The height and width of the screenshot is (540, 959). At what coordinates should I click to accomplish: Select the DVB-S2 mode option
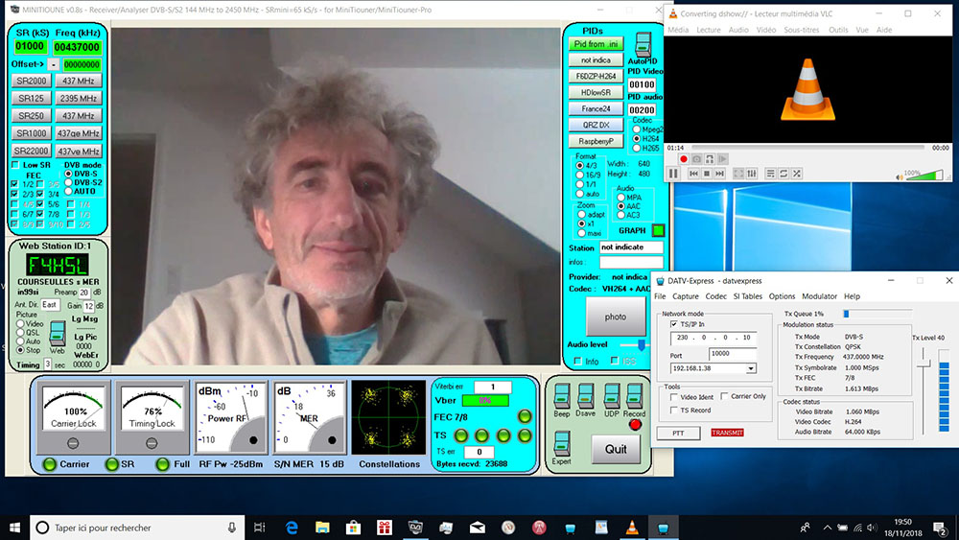68,182
